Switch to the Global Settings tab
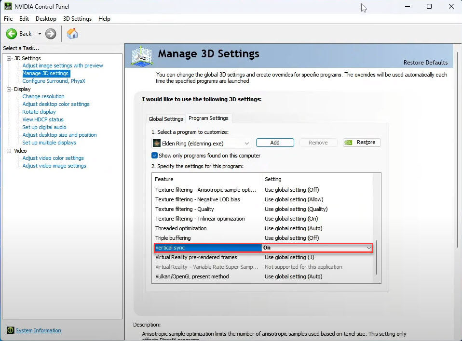This screenshot has width=462, height=341. point(165,119)
